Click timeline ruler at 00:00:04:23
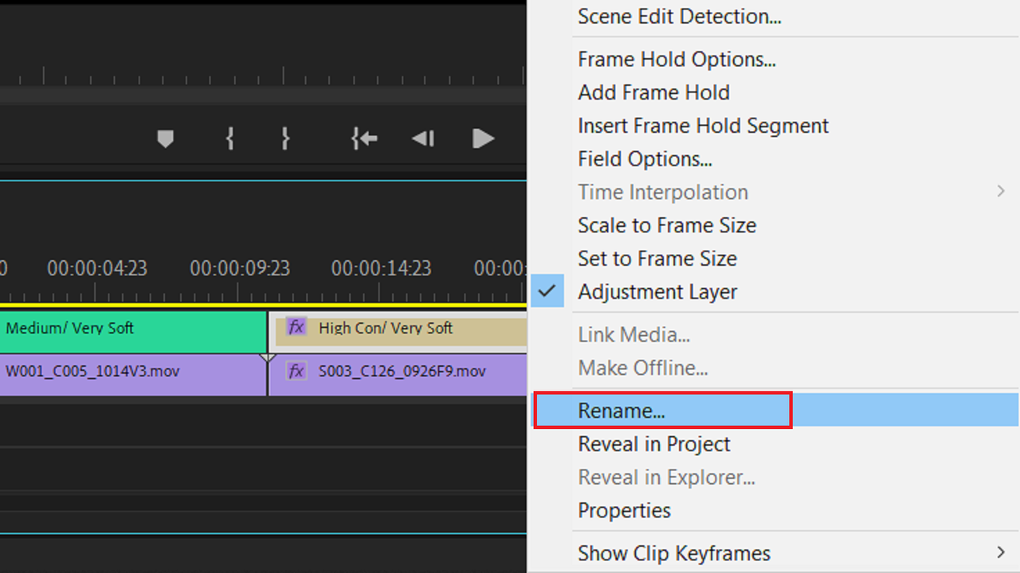 pos(97,268)
